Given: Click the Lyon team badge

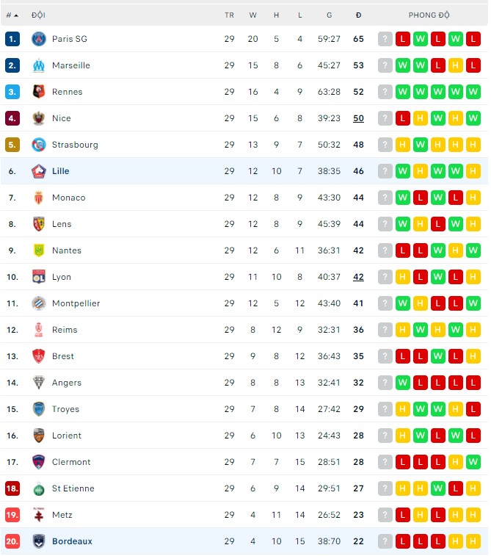Looking at the screenshot, I should click(x=39, y=277).
